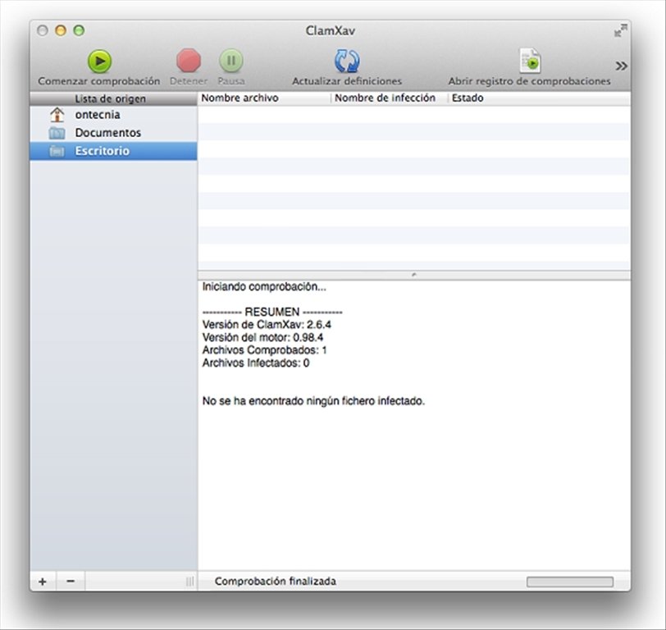
Task: Close the ClamXav window
Action: (x=43, y=30)
